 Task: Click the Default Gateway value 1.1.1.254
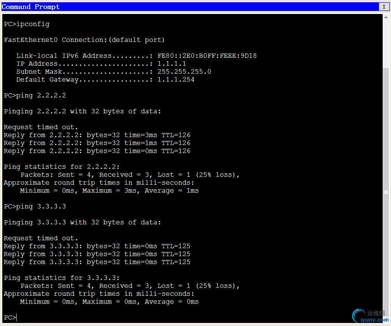(x=176, y=80)
